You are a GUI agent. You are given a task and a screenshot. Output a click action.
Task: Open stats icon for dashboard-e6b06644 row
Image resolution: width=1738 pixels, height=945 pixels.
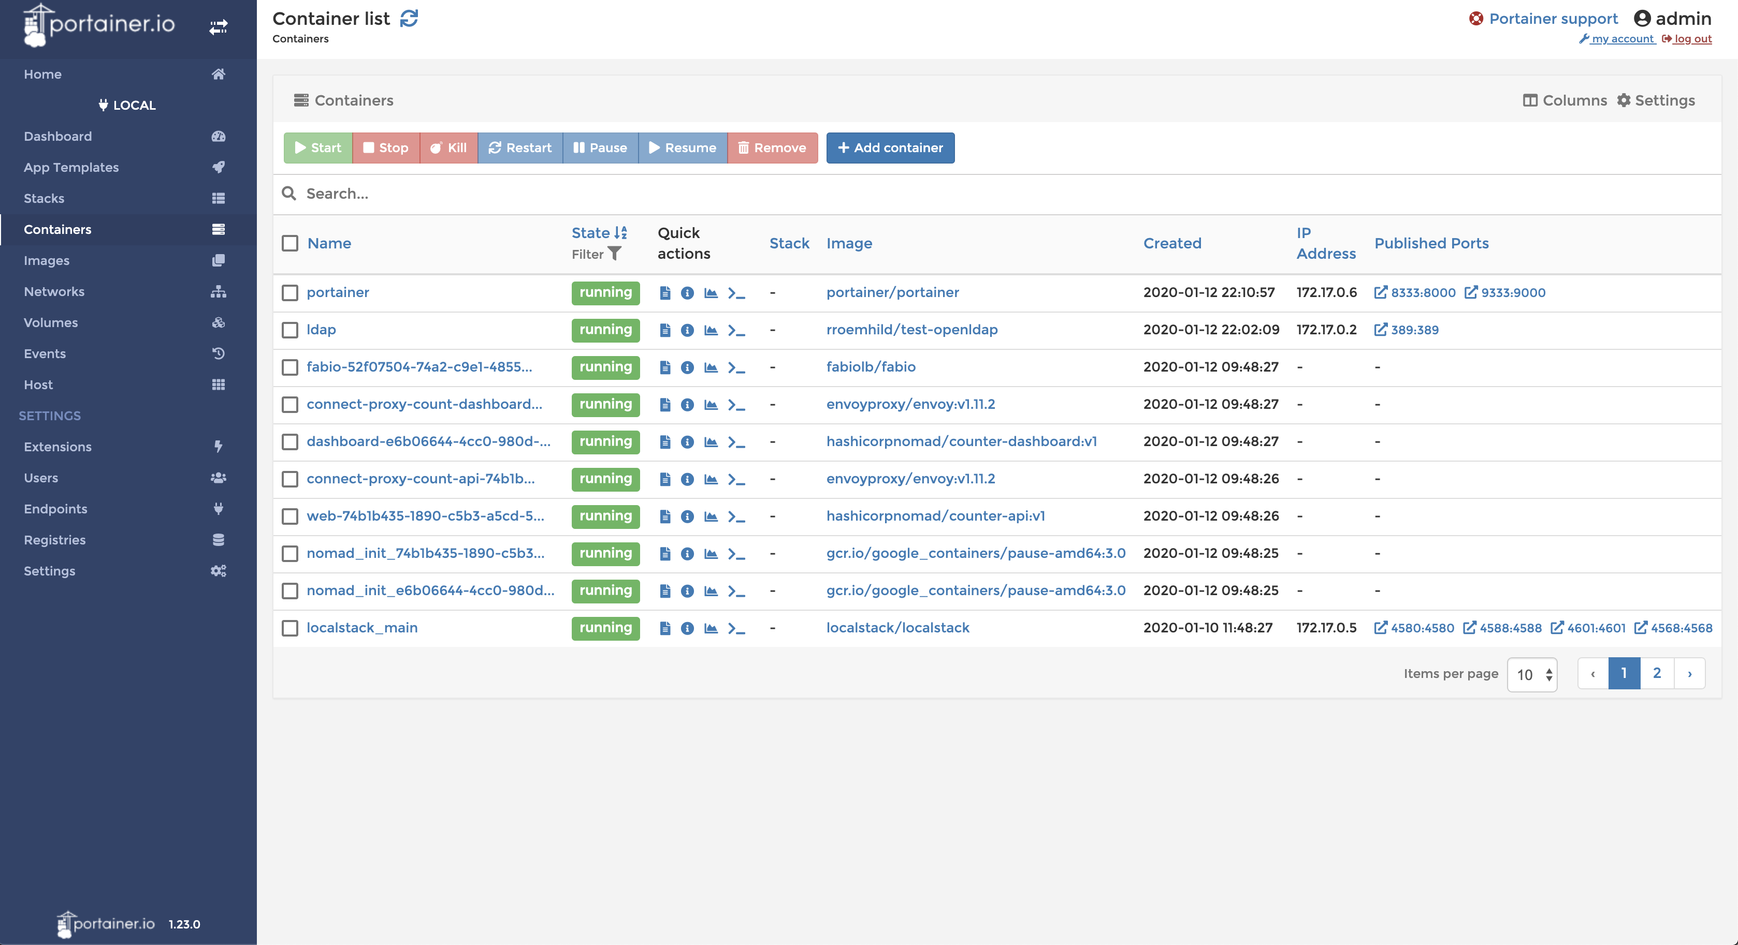point(711,441)
